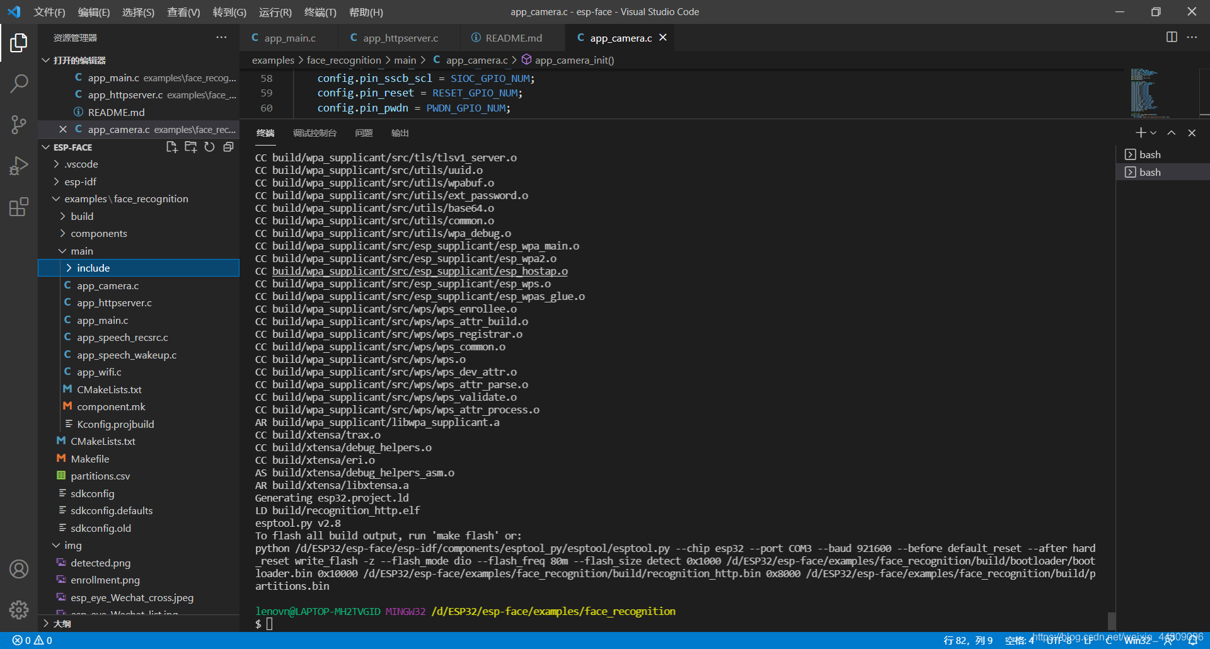Switch to the app_httpserver.c tab

399,38
